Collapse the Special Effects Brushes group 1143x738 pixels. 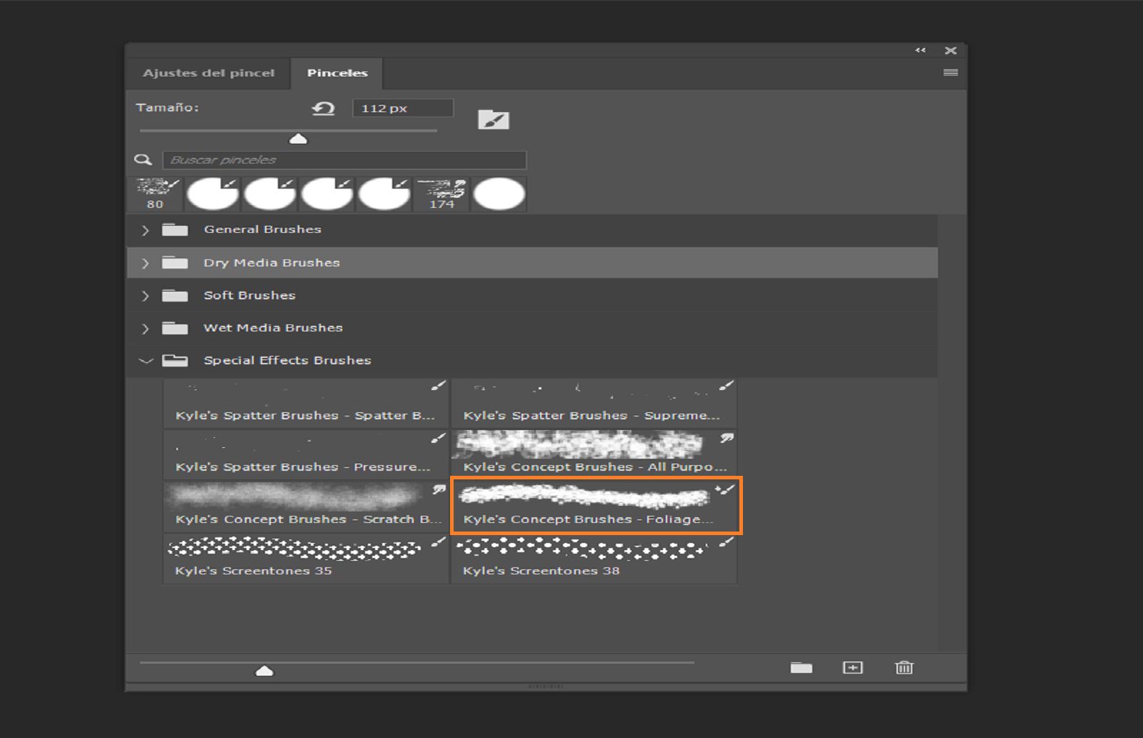145,360
